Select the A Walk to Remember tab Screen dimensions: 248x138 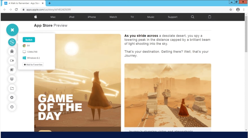[24, 3]
